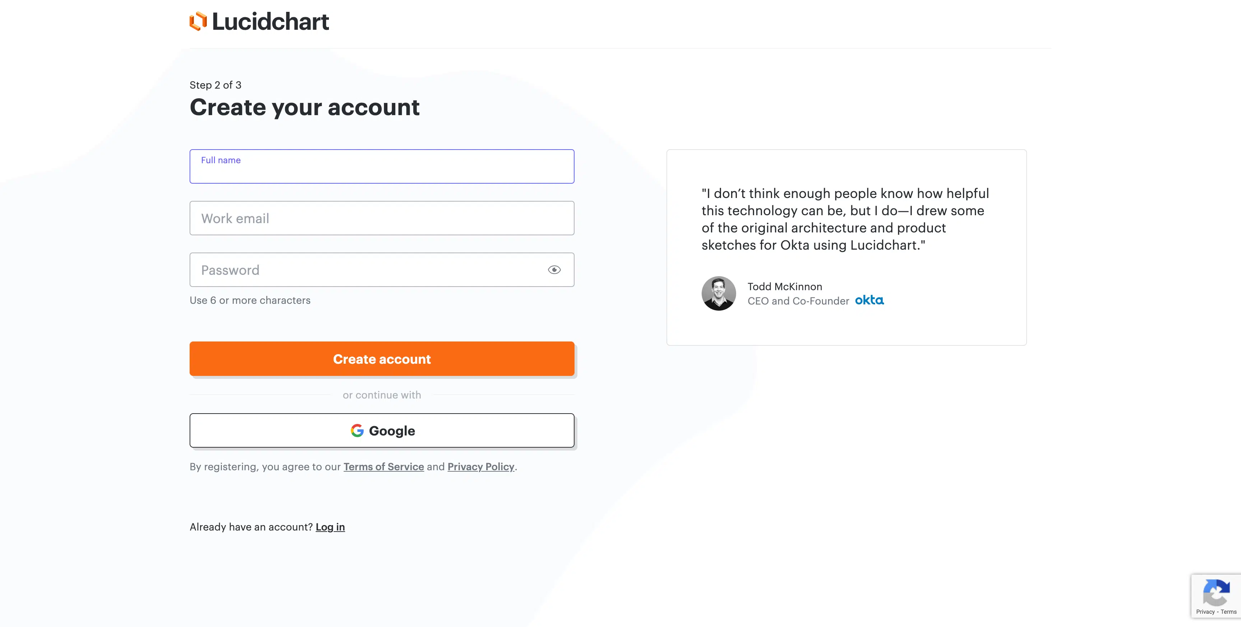Click the "Create your account" heading
Image resolution: width=1241 pixels, height=627 pixels.
(x=305, y=107)
